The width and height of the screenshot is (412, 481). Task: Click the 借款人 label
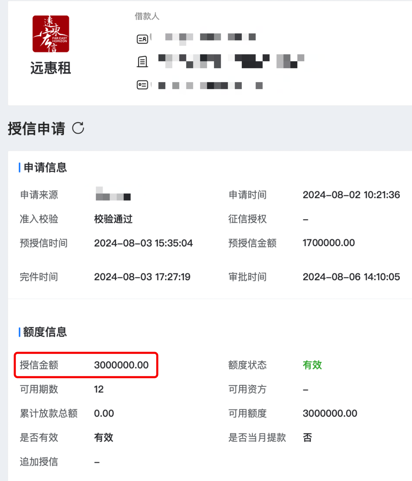pyautogui.click(x=147, y=16)
